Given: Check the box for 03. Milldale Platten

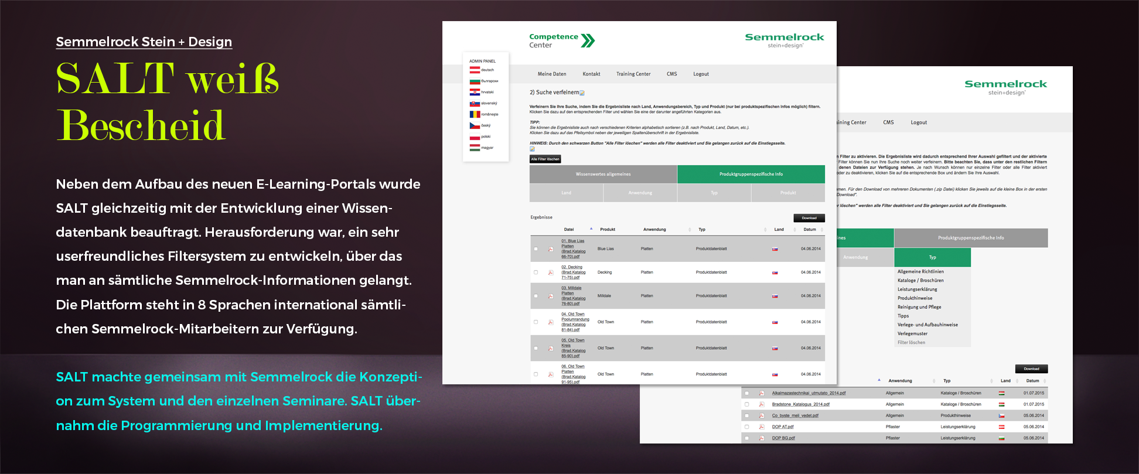Looking at the screenshot, I should (x=536, y=296).
